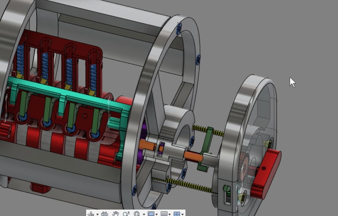Expand the Grid and Snaps dropdown arrow

tap(169, 214)
